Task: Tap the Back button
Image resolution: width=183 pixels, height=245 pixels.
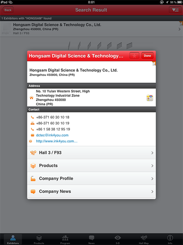Action: click(x=7, y=10)
